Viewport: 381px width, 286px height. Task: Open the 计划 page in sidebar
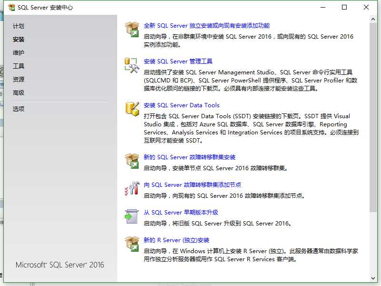pyautogui.click(x=19, y=26)
